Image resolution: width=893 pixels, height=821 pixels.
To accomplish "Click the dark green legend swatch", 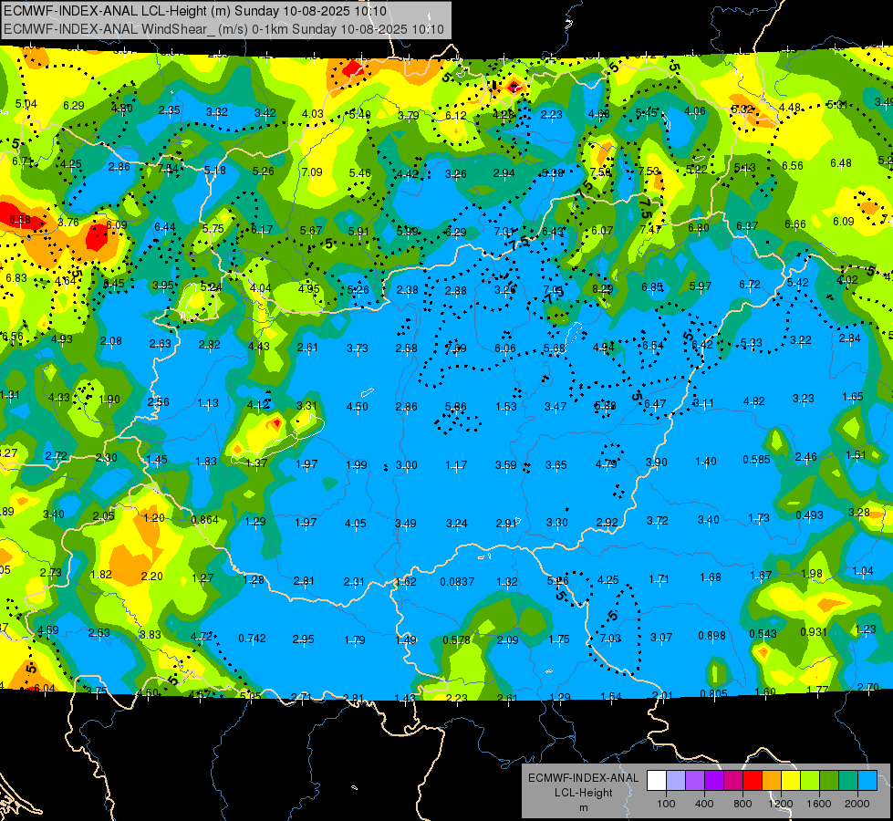I will tap(829, 781).
